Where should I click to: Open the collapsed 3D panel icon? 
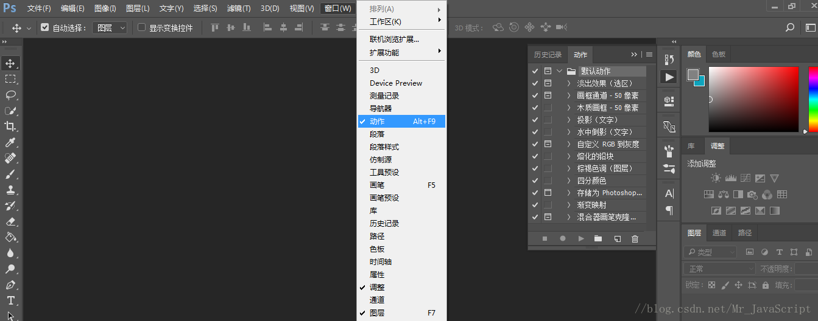[669, 100]
